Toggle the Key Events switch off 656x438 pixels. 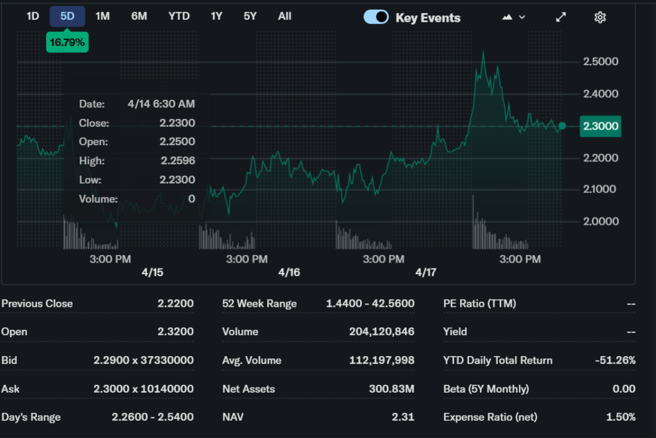376,17
